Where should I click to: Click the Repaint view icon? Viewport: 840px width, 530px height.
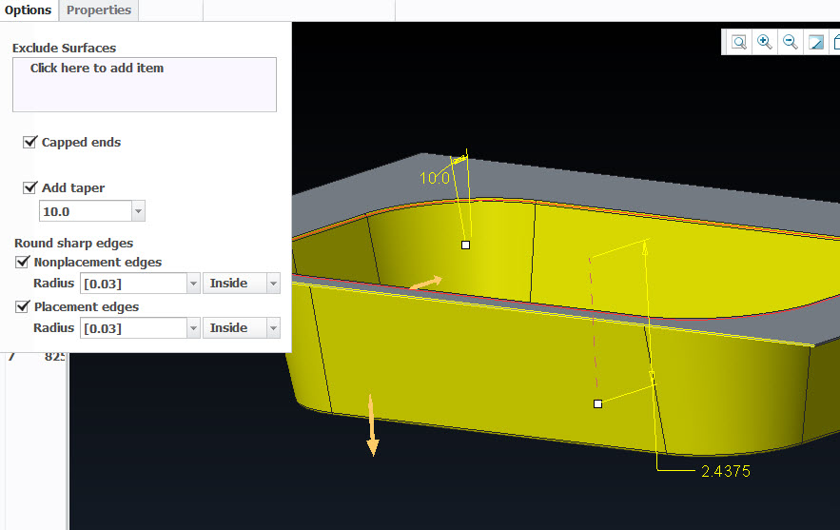816,42
